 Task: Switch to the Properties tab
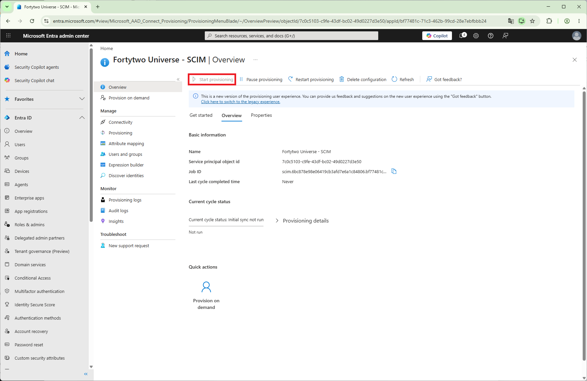261,115
